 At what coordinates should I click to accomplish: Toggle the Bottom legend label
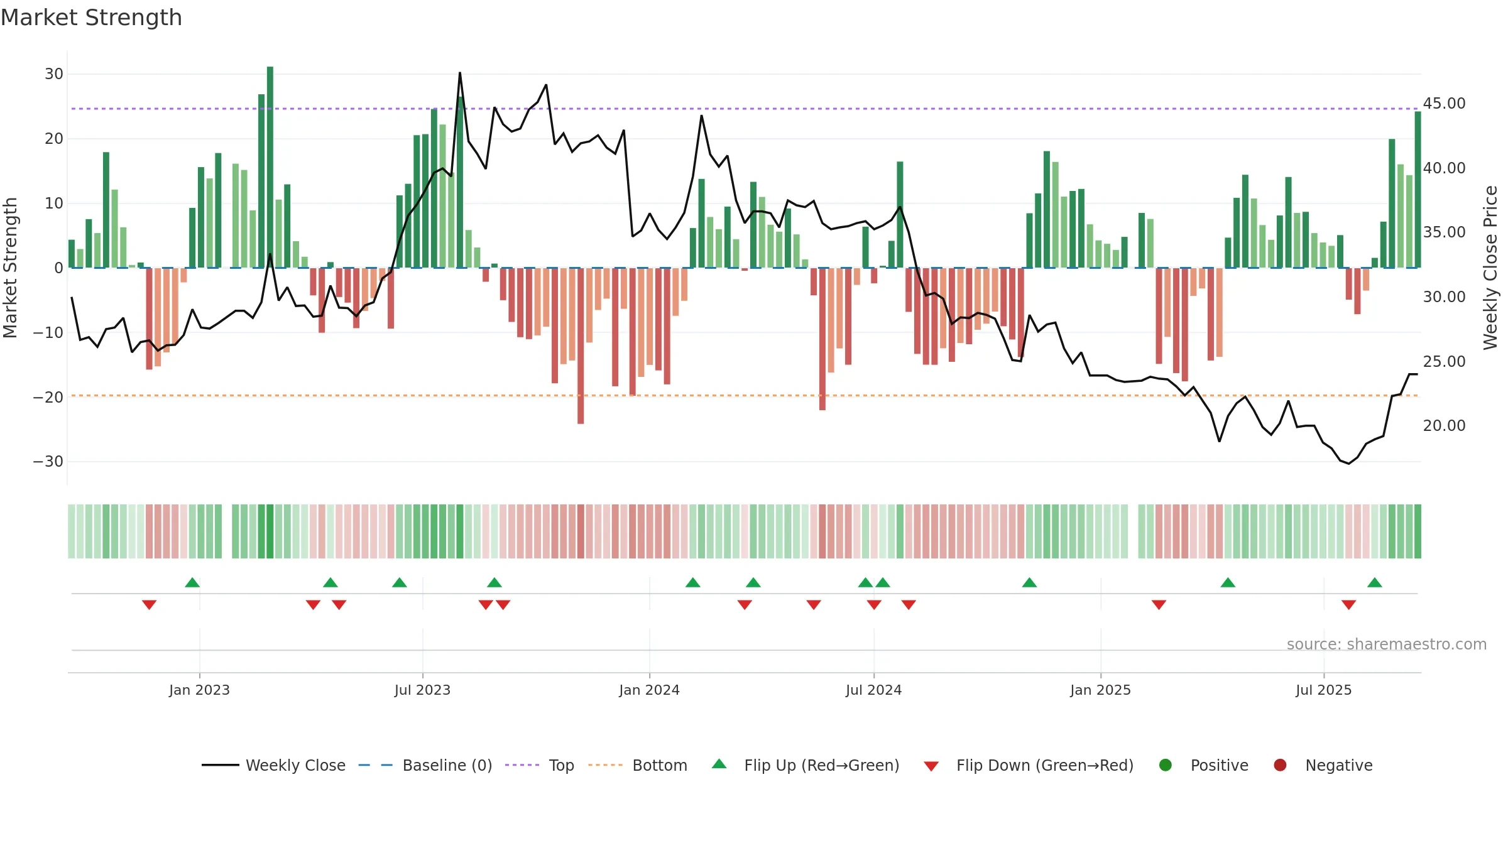660,765
